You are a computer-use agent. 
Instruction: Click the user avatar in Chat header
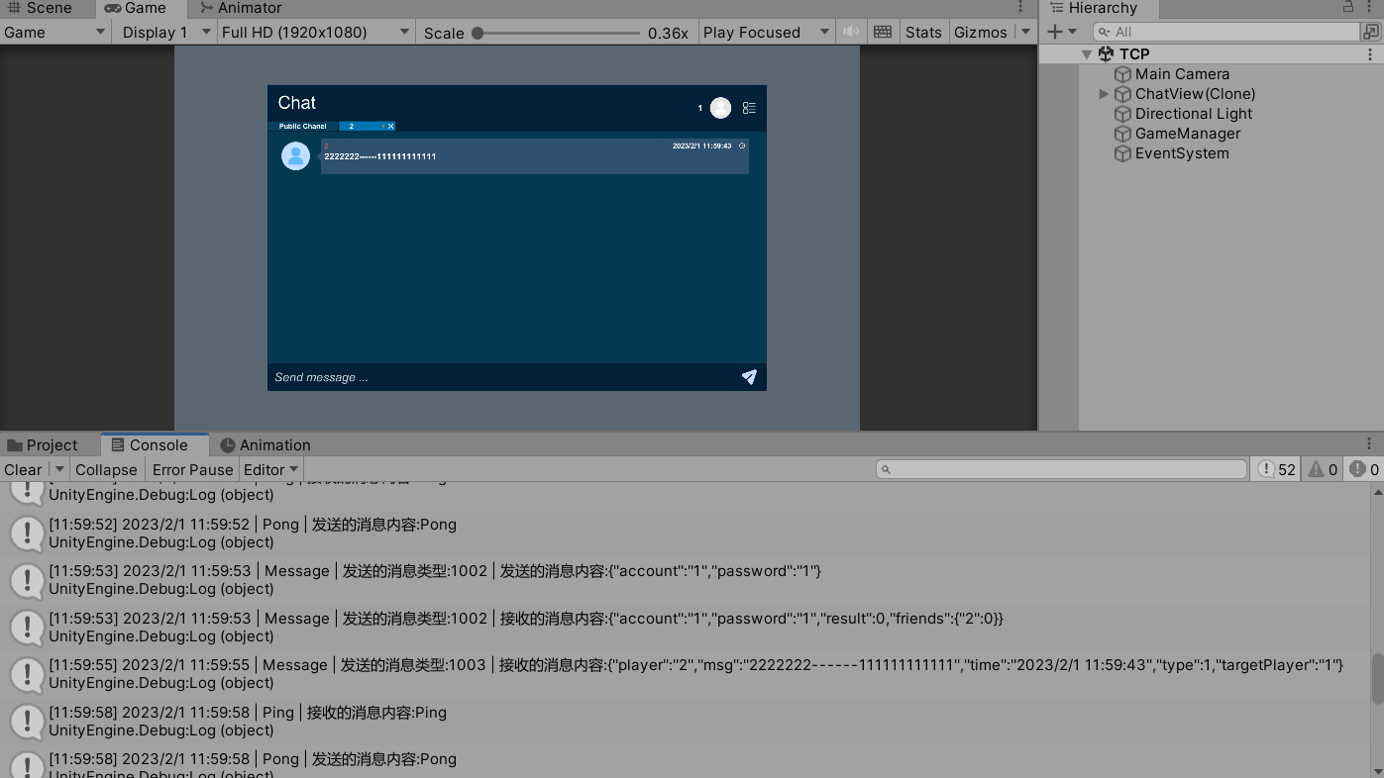(x=720, y=108)
